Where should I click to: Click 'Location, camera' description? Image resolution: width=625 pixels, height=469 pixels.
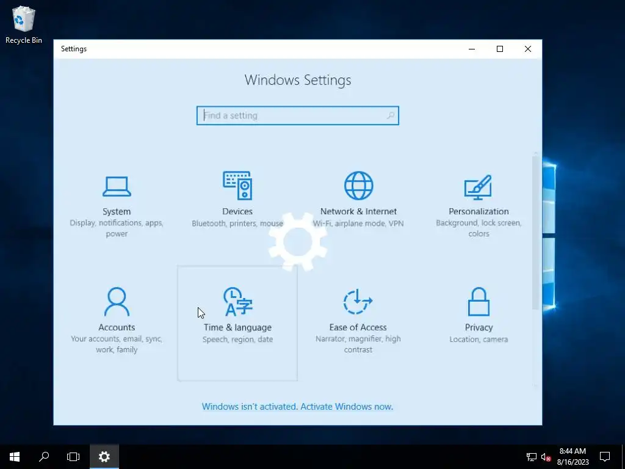coord(479,340)
